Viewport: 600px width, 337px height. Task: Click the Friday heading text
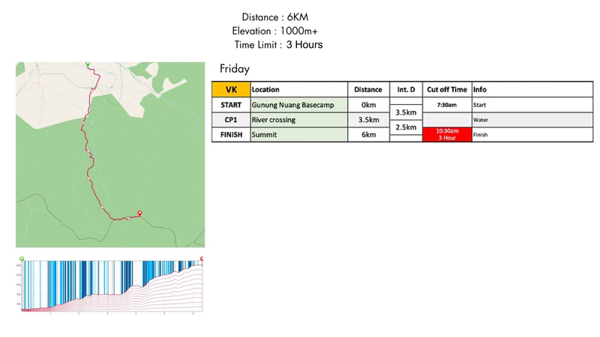[x=235, y=69]
